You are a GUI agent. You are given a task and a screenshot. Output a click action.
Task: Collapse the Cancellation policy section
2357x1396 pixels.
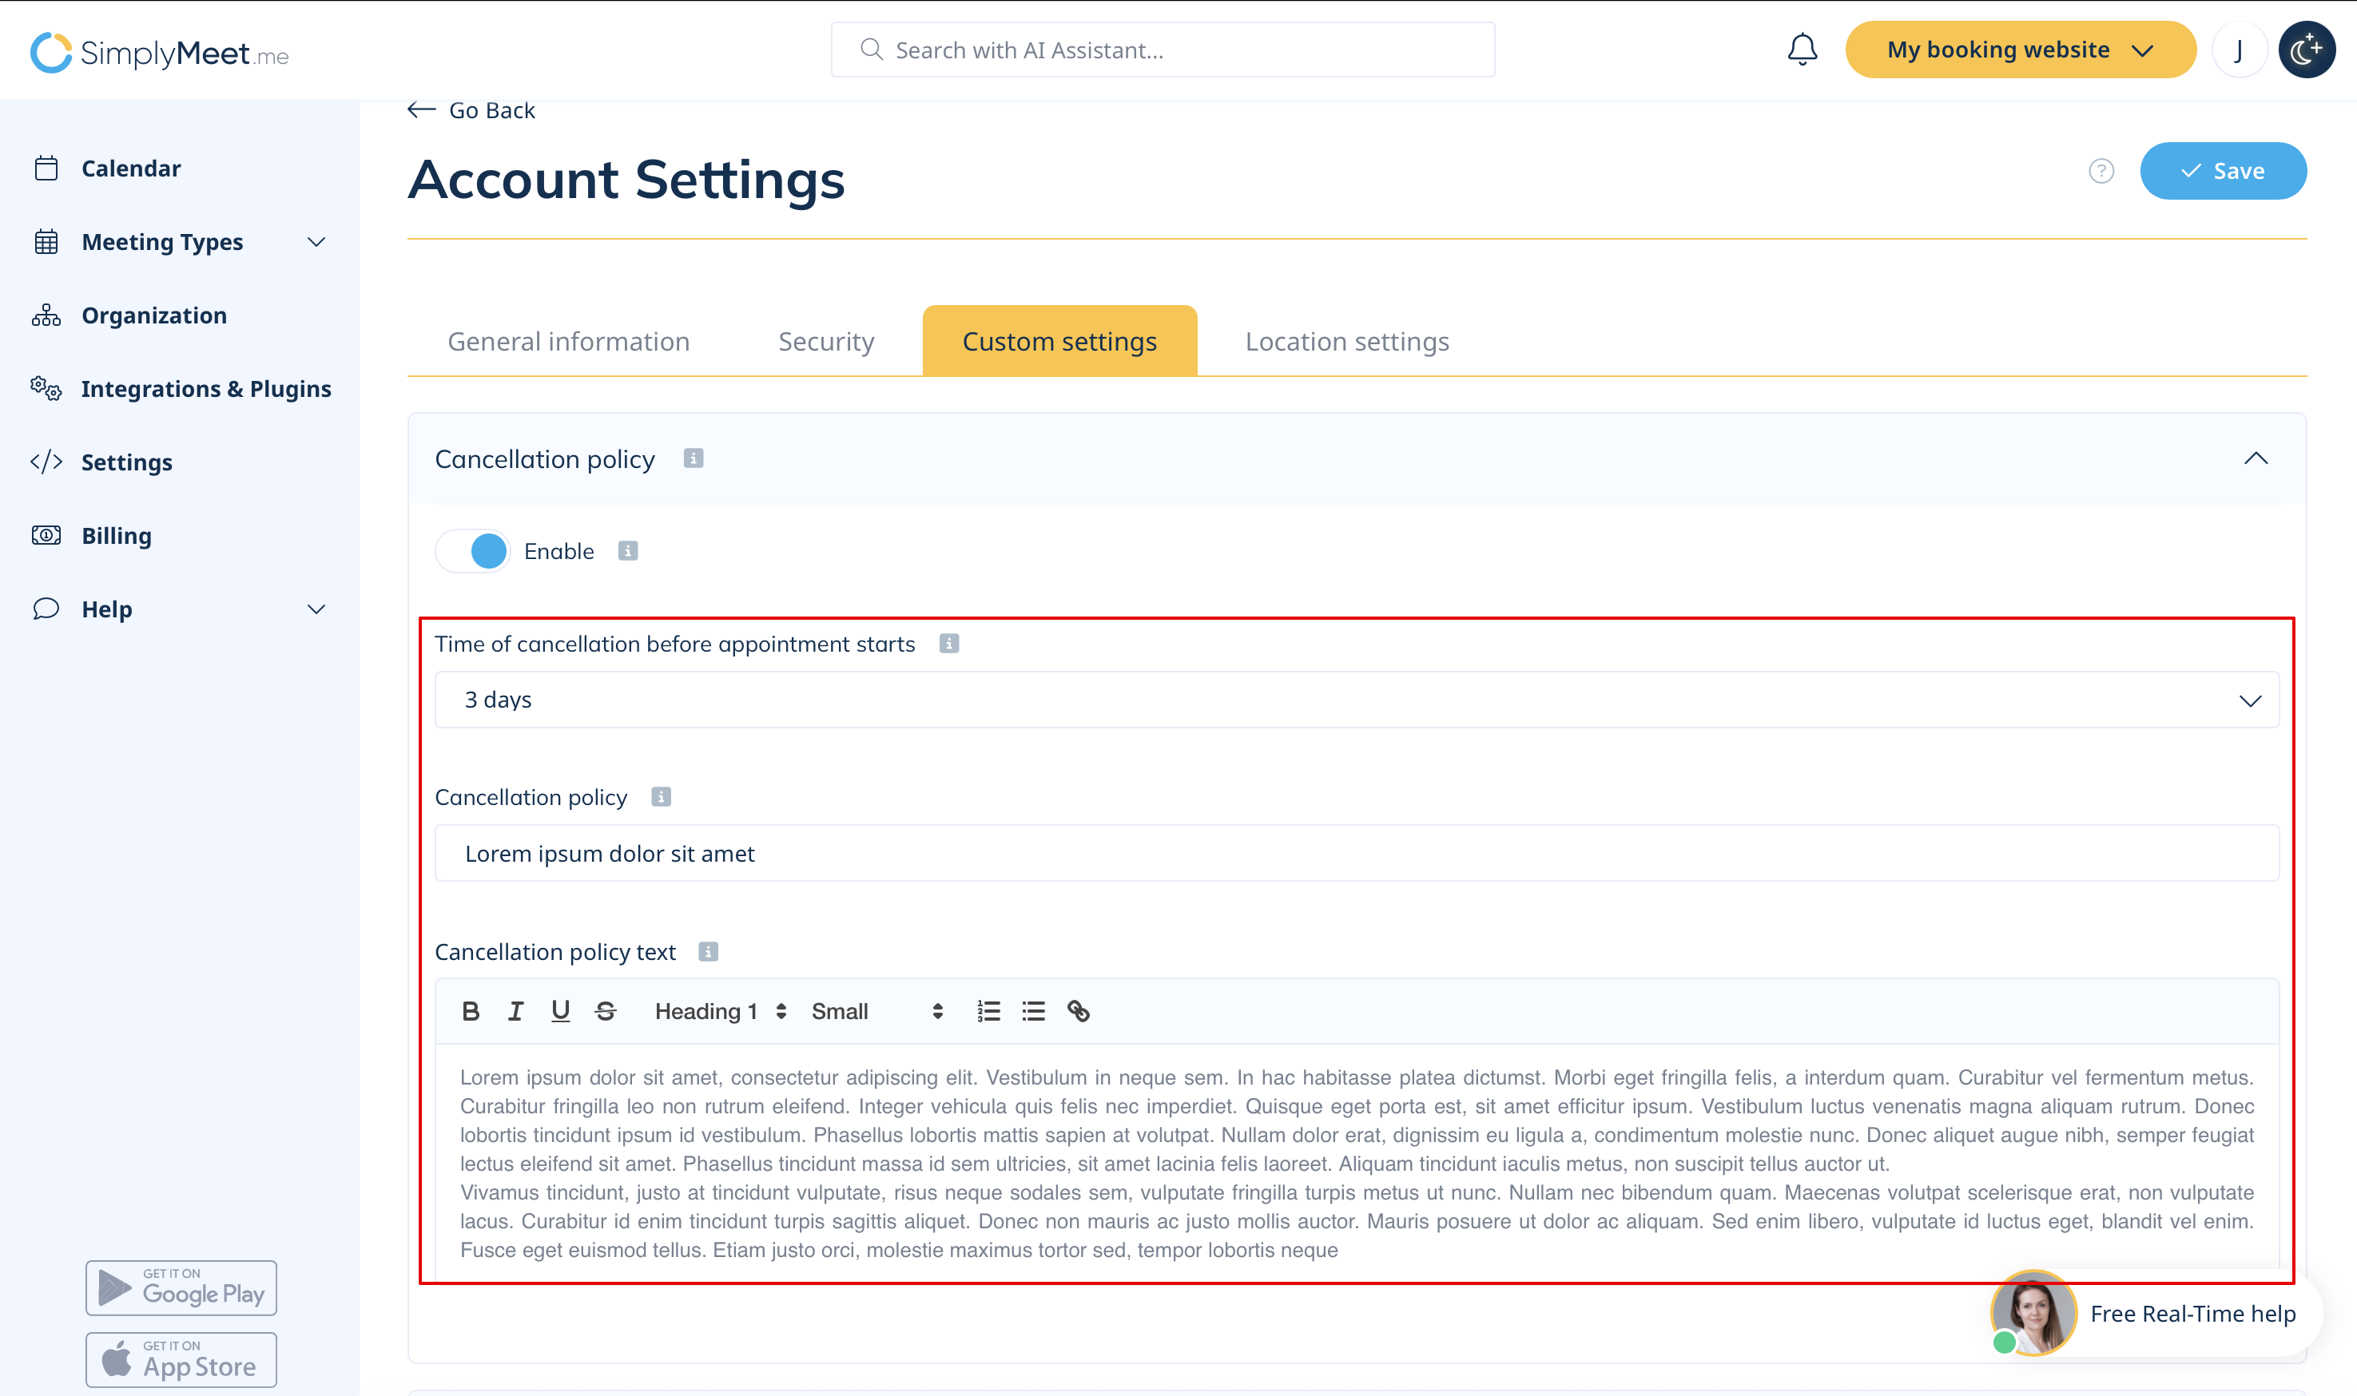click(2256, 459)
